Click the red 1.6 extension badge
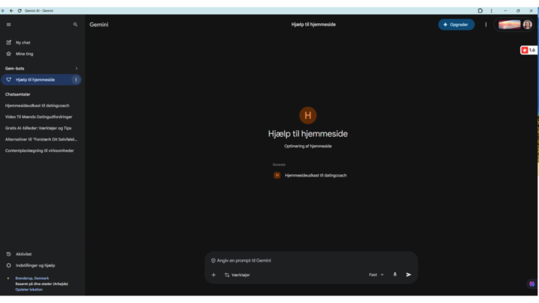This screenshot has height=303, width=539. [x=529, y=50]
